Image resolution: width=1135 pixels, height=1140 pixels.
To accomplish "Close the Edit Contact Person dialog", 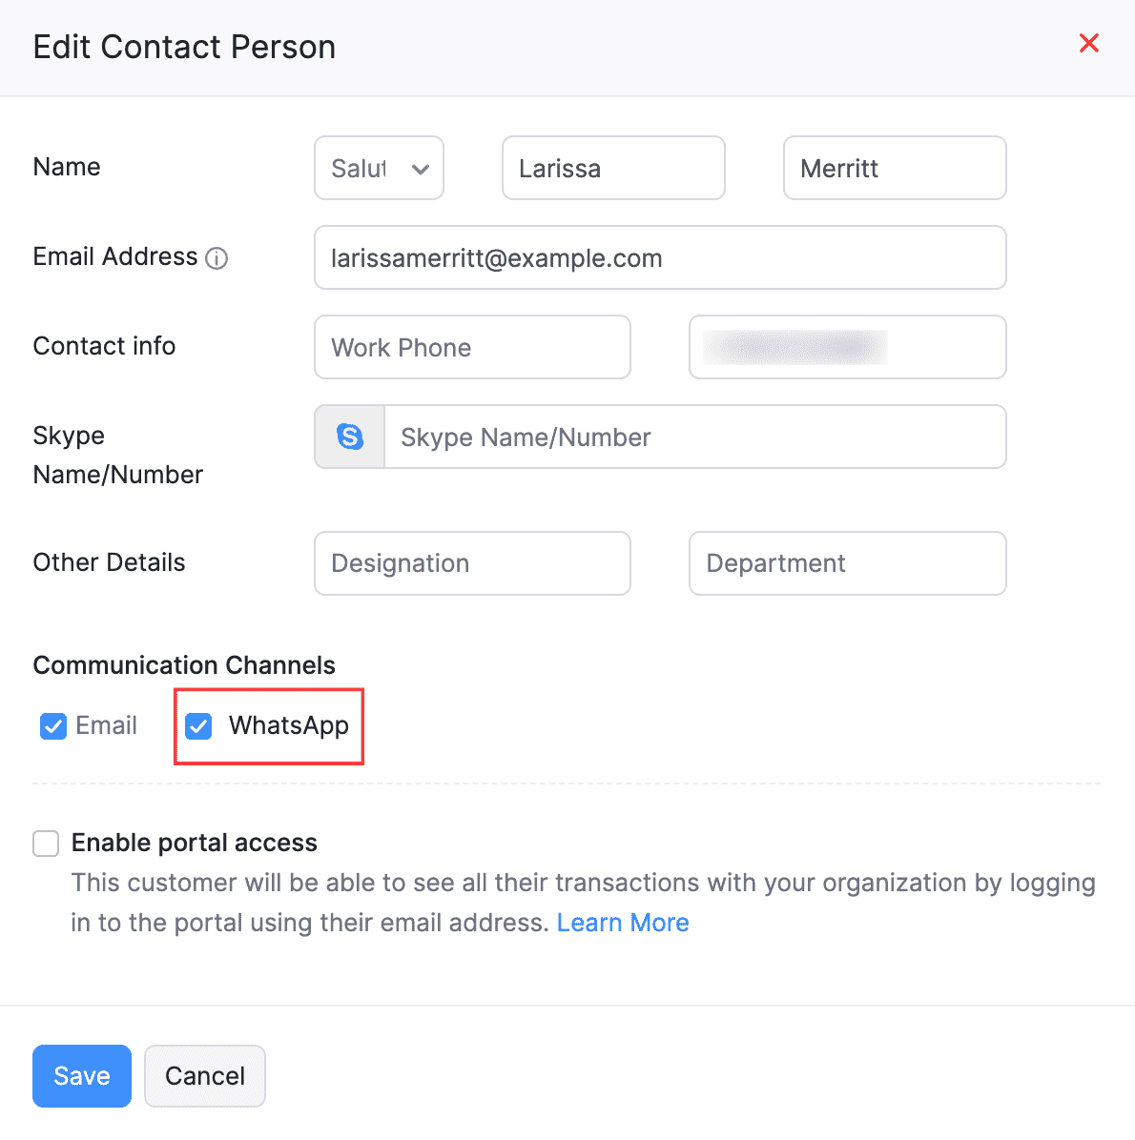I will tap(1088, 43).
